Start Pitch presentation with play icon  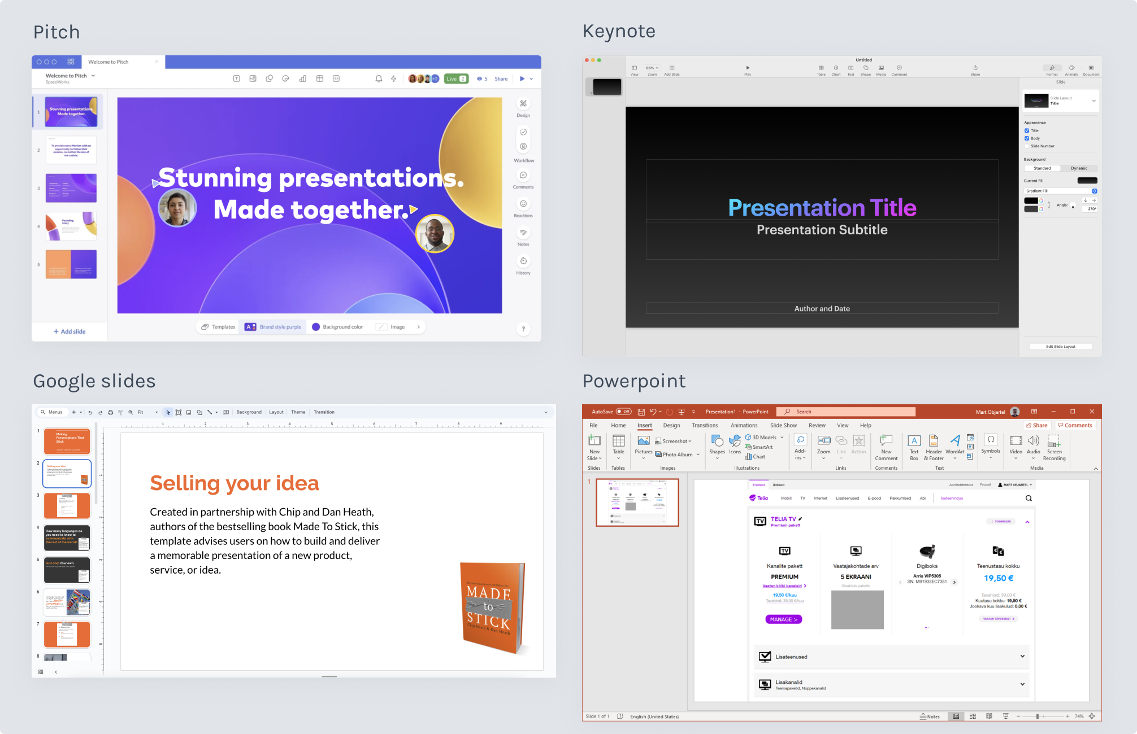pos(522,78)
